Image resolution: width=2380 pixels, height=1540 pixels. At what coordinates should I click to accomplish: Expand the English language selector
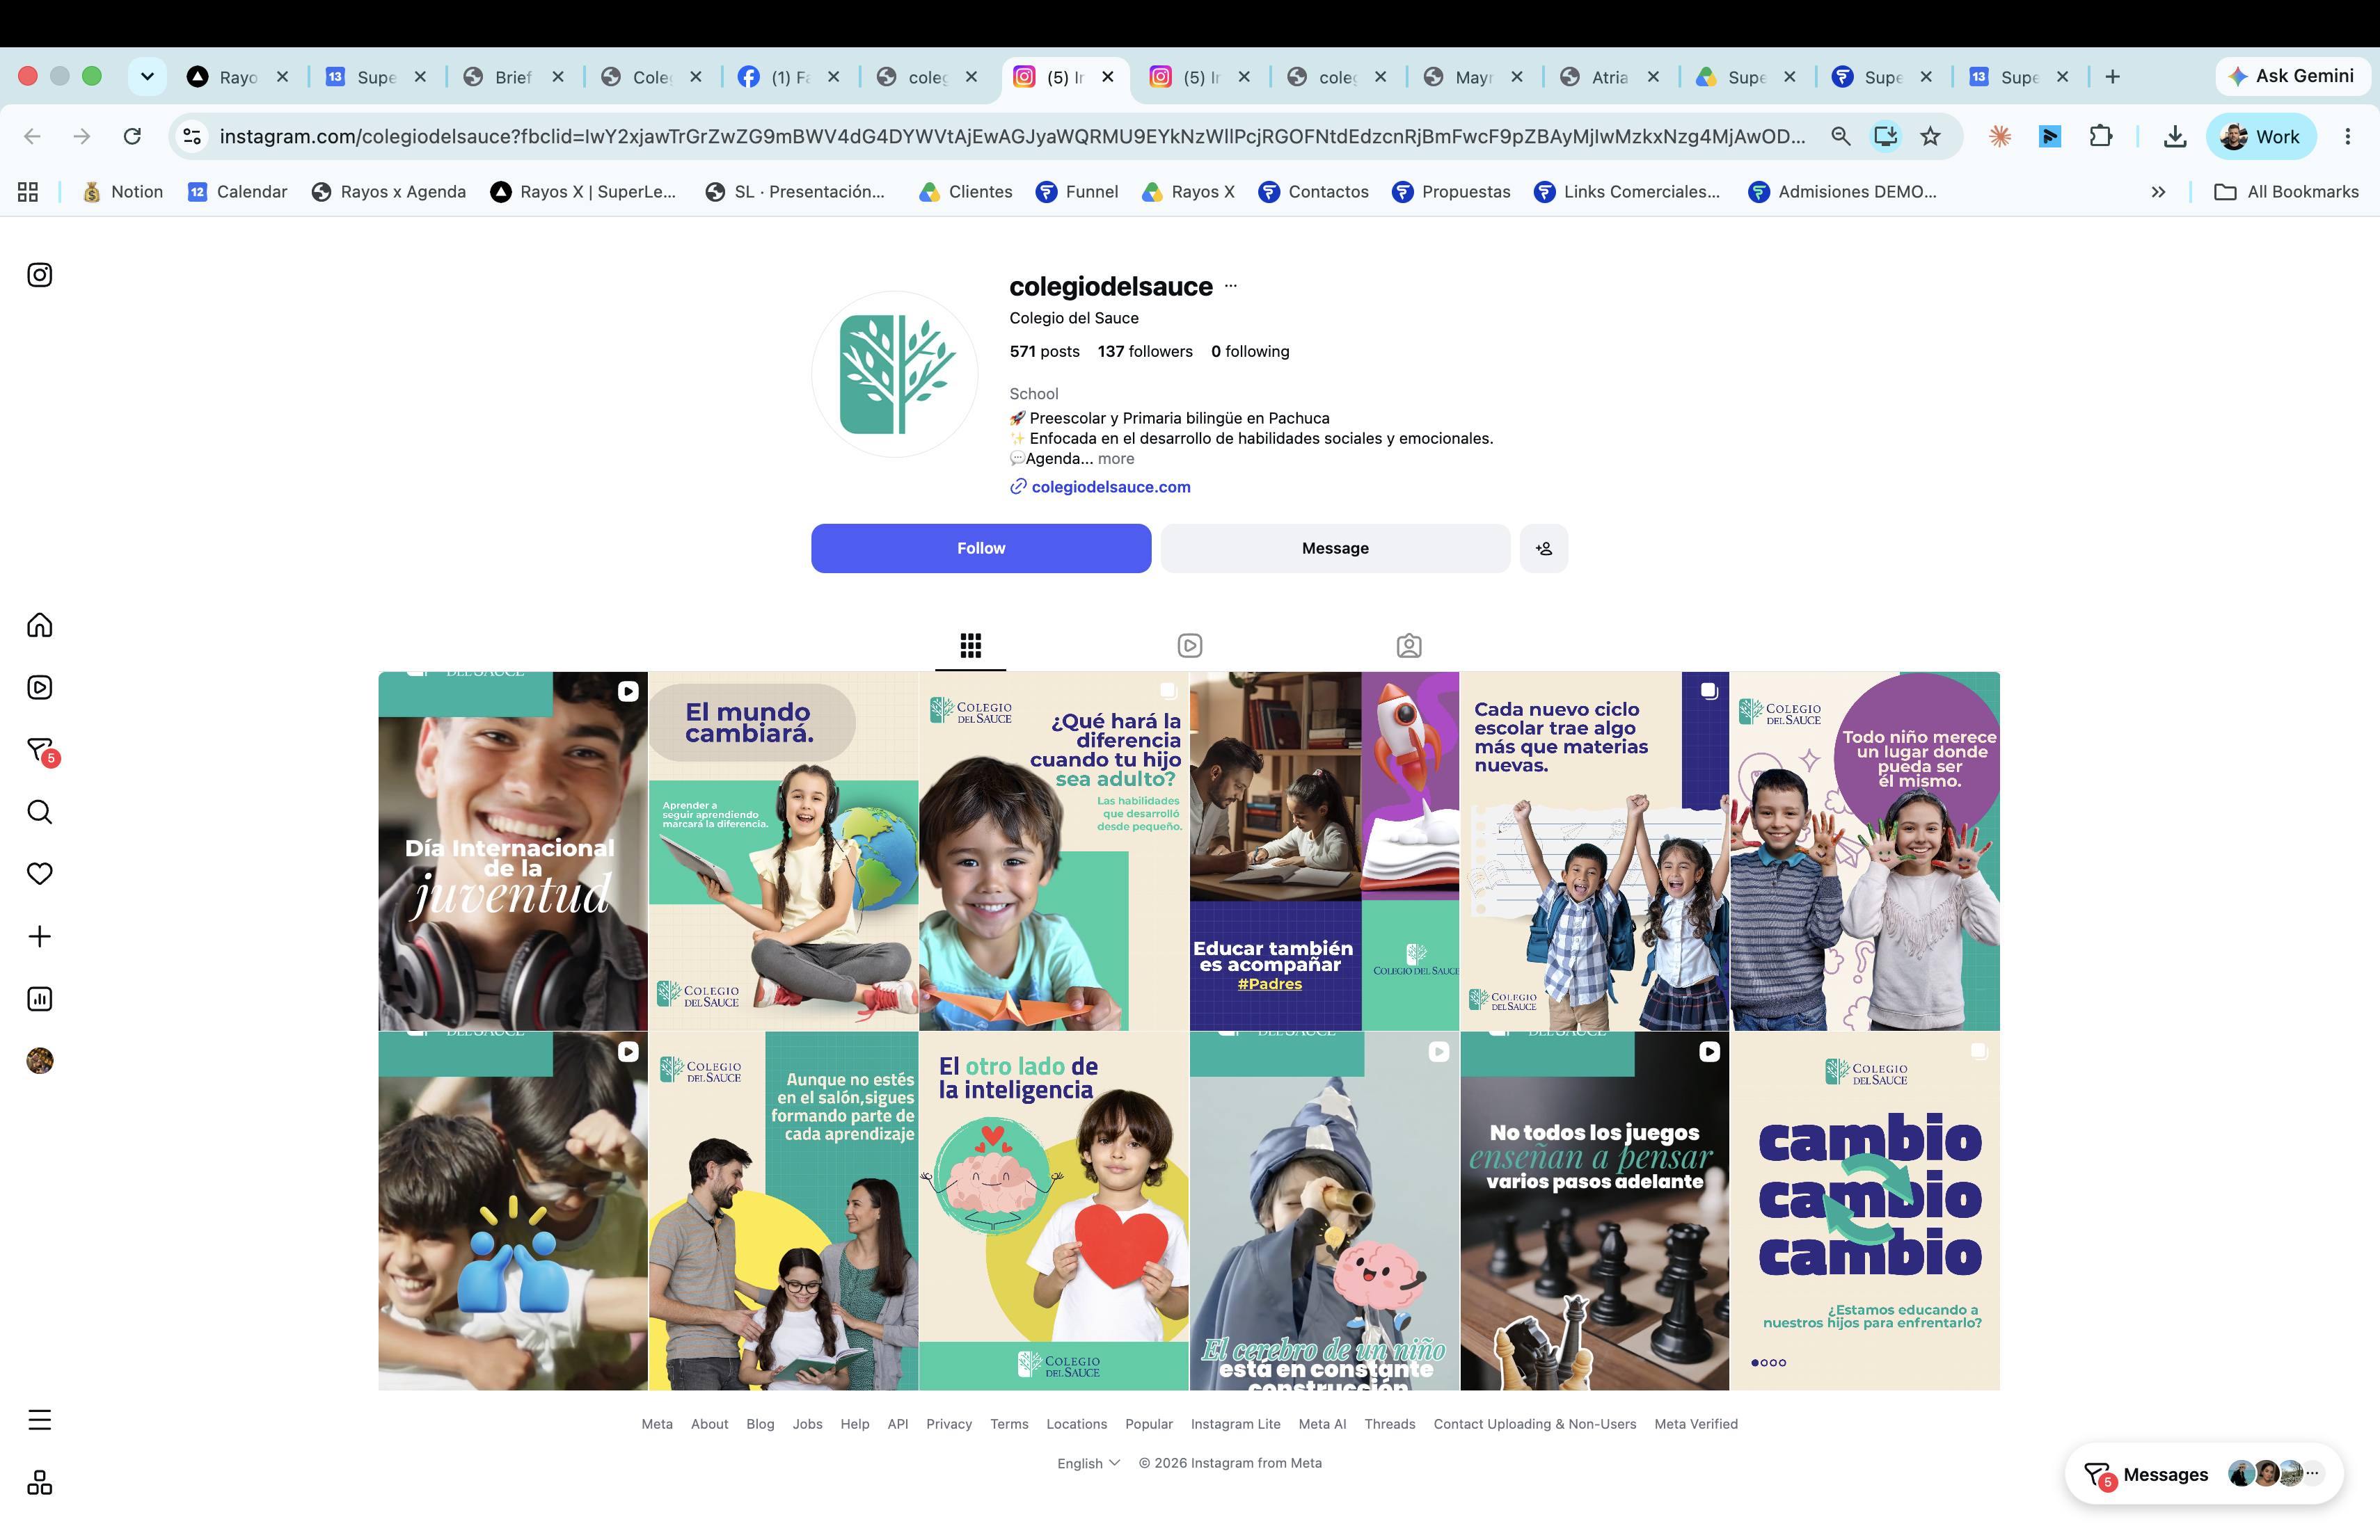coord(1088,1463)
